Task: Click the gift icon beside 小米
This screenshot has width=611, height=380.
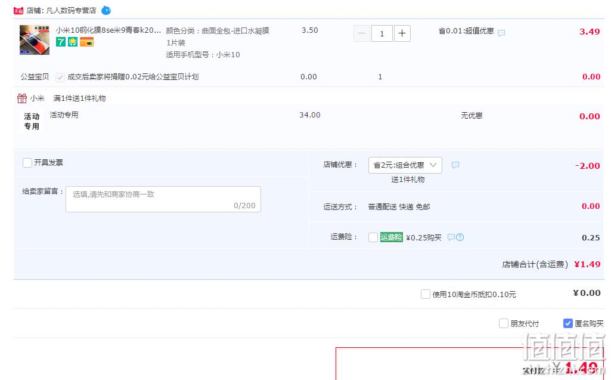Action: coord(22,98)
